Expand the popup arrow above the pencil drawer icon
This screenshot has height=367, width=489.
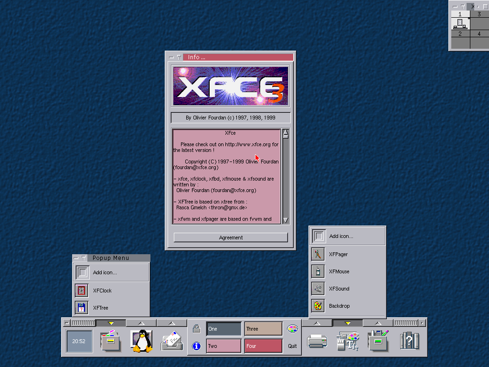pyautogui.click(x=378, y=323)
